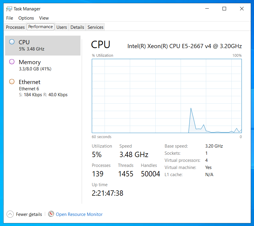The height and width of the screenshot is (226, 254).
Task: Switch to the Services tab
Action: click(95, 27)
